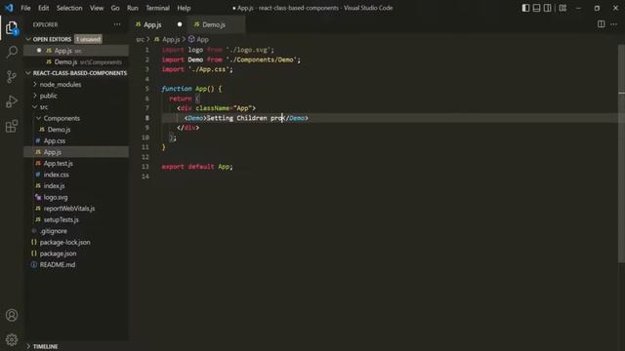Open the Accounts menu icon

click(x=12, y=315)
